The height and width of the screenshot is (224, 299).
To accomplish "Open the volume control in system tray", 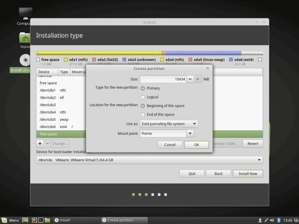I will point(272,220).
